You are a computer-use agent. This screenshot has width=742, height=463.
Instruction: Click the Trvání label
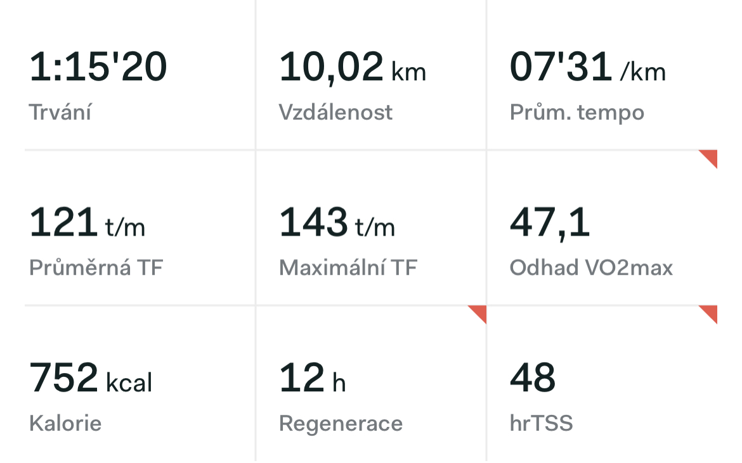tap(60, 113)
